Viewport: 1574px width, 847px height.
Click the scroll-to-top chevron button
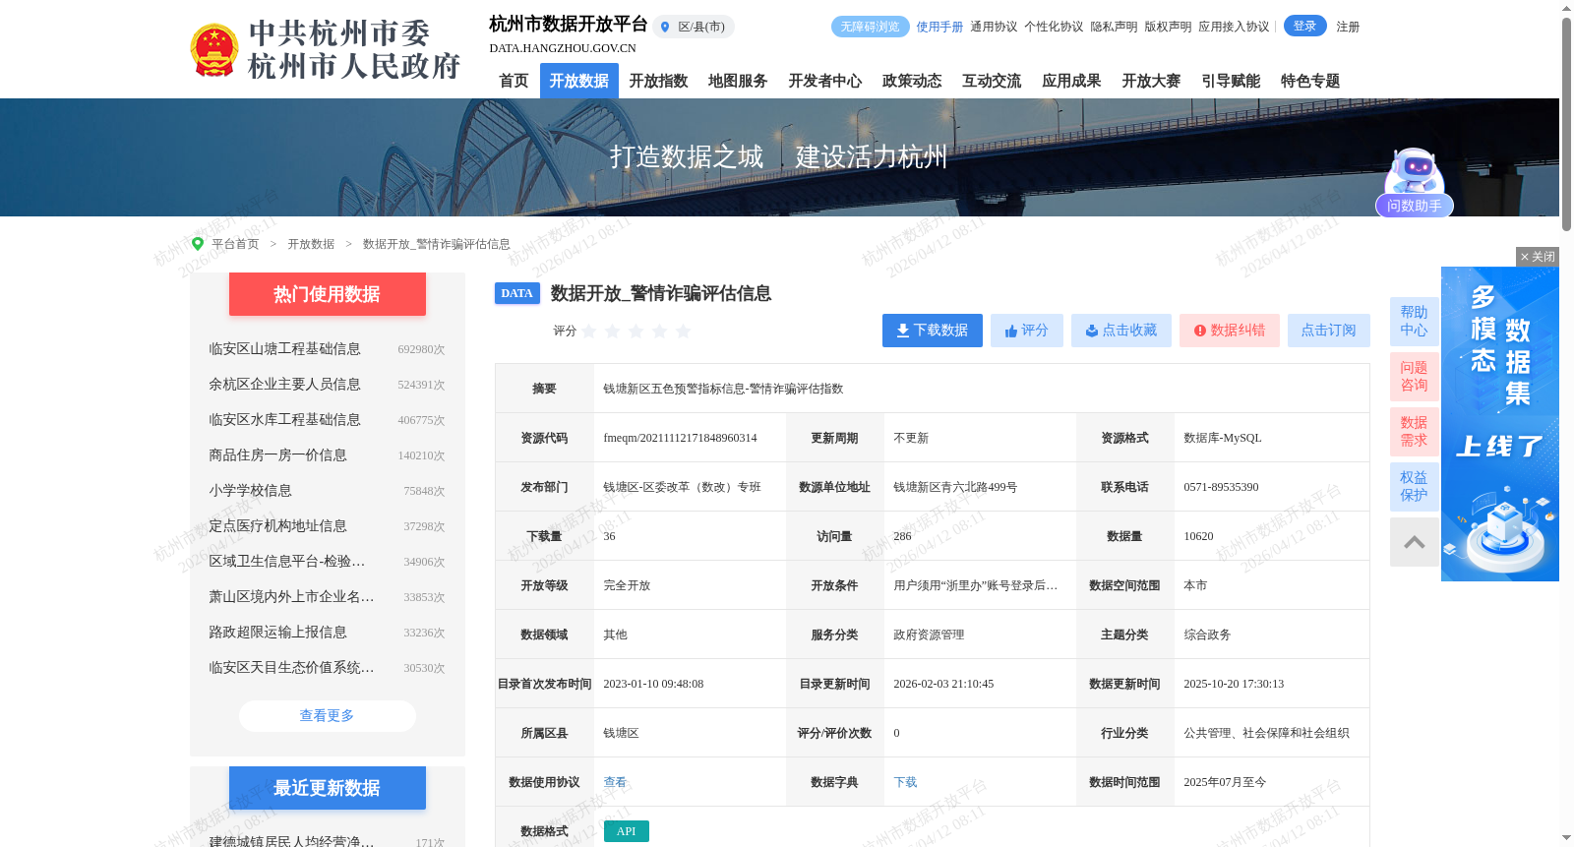[1415, 542]
